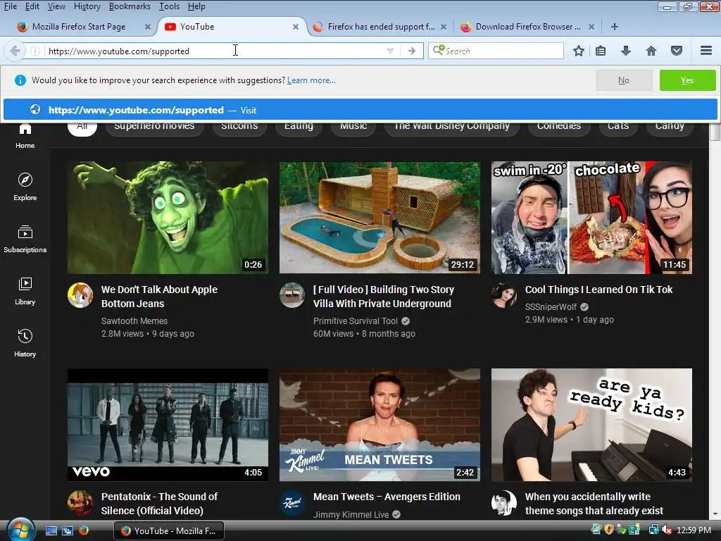
Task: Click the muted volume tray icon
Action: 667,530
